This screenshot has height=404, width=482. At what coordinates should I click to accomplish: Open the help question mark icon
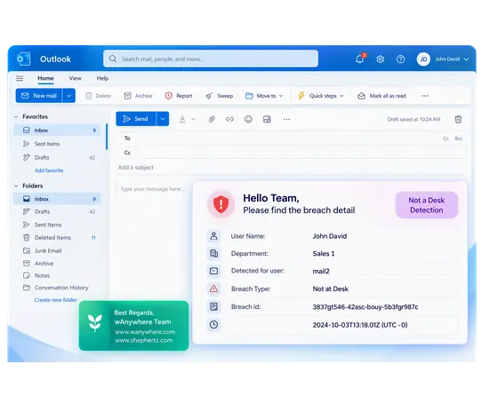(x=400, y=59)
